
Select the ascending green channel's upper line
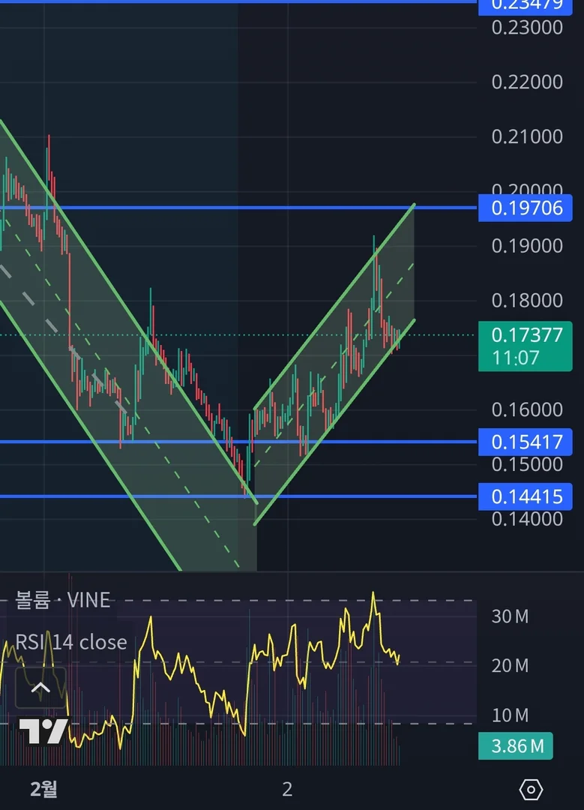[x=336, y=306]
